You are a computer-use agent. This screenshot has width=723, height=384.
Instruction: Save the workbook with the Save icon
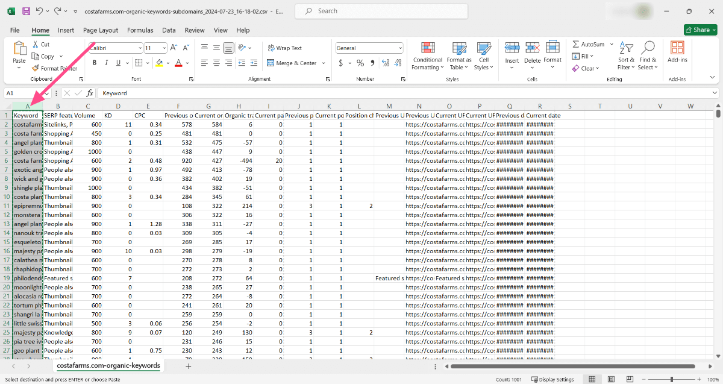(26, 11)
